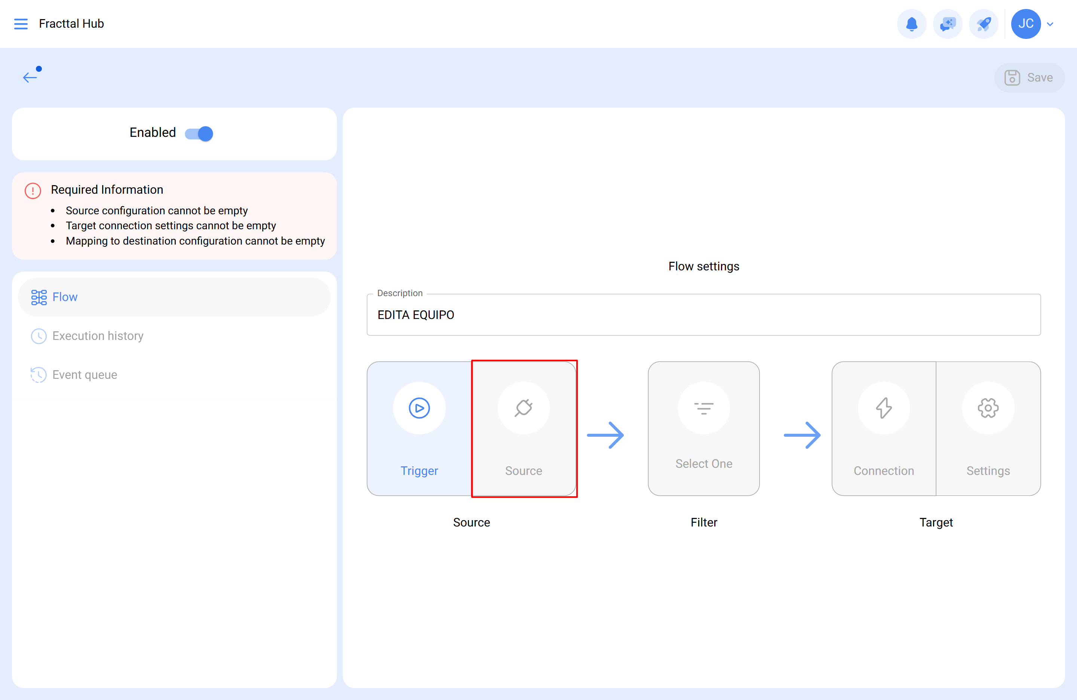Open the Select One filter chooser
Viewport: 1077px width, 700px height.
704,429
